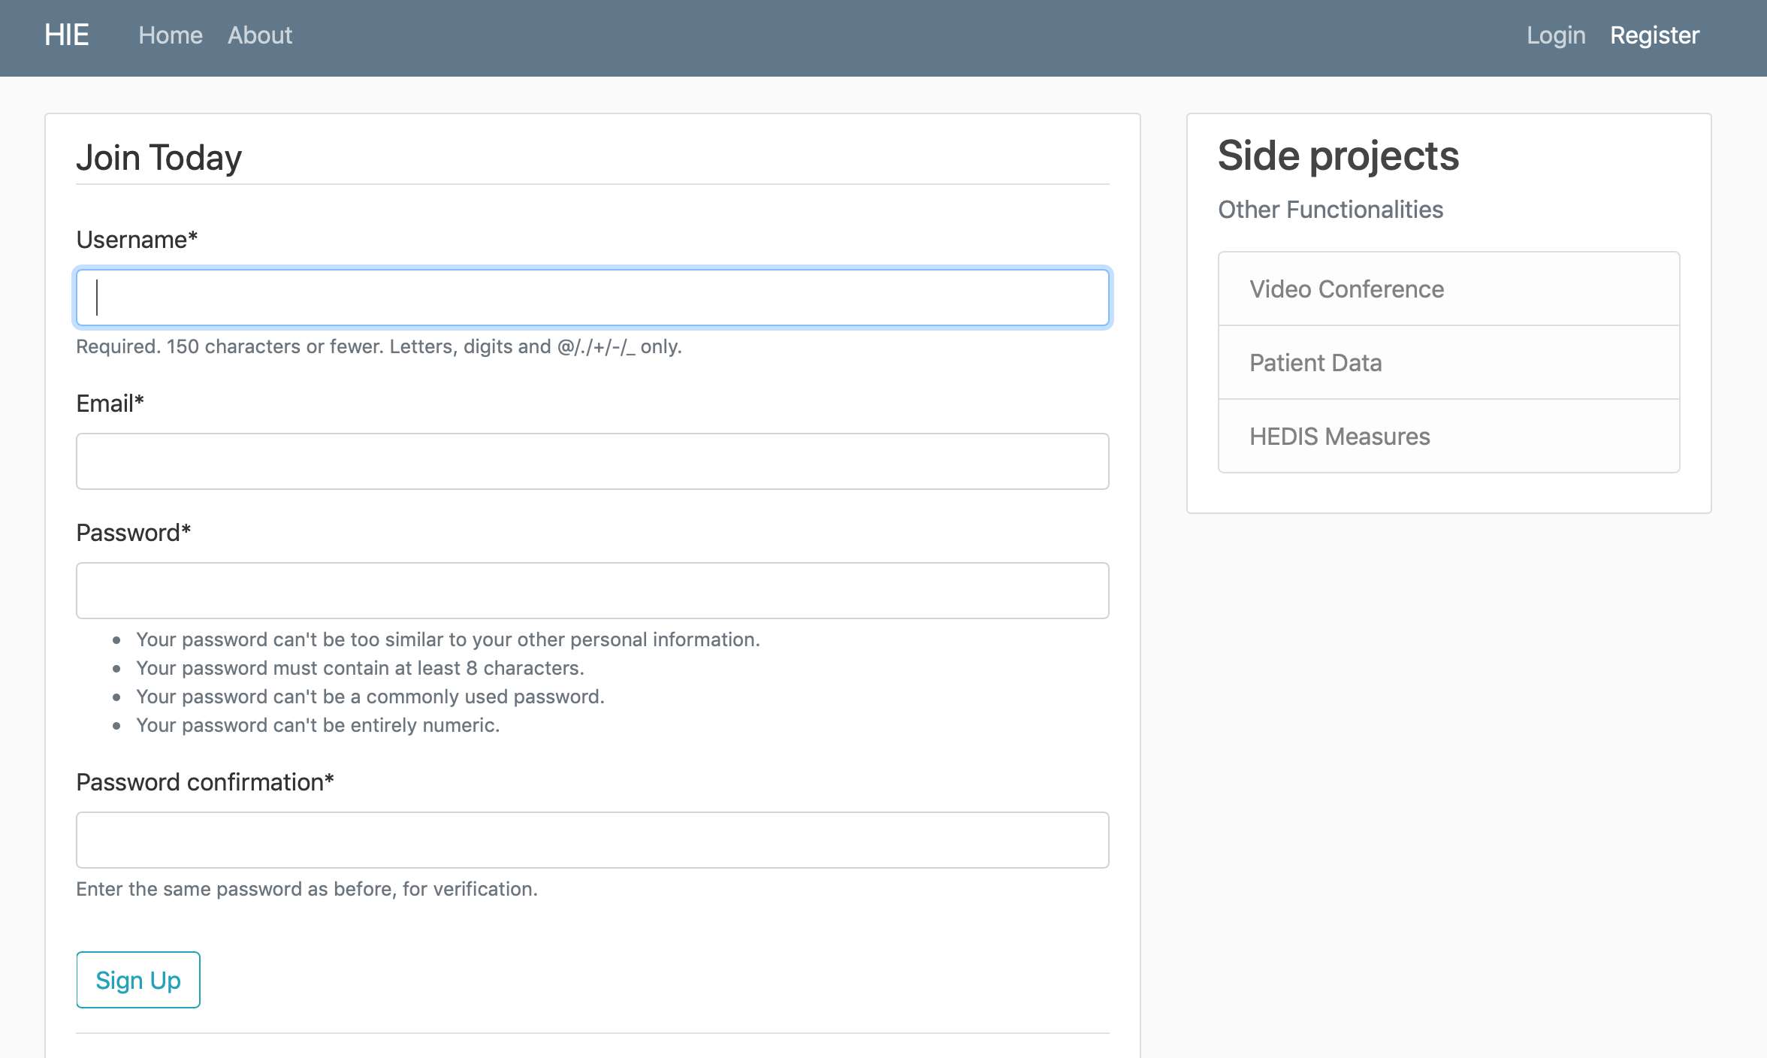The width and height of the screenshot is (1767, 1058).
Task: Open the Home nav link
Action: (x=171, y=35)
